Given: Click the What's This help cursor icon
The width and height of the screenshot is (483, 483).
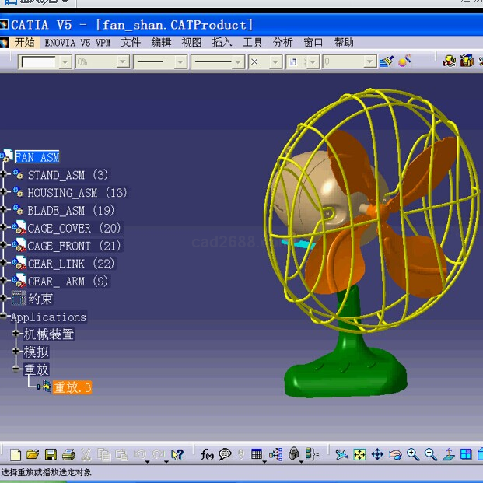Looking at the screenshot, I should point(177,454).
